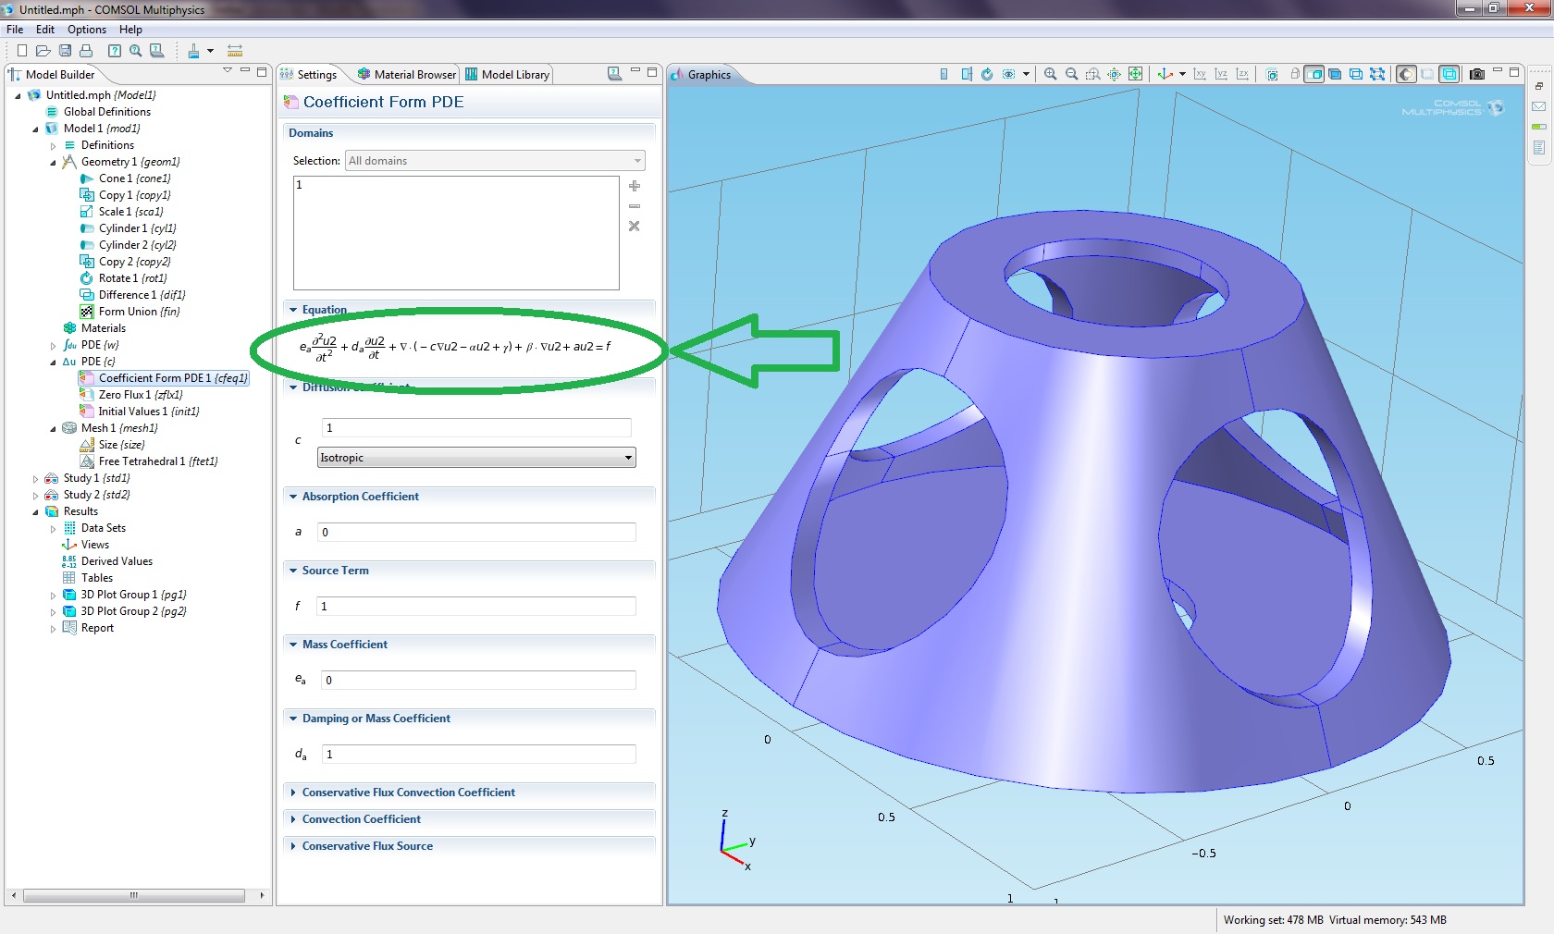Expand the Study 1 tree node
The height and width of the screenshot is (934, 1554).
click(x=35, y=478)
